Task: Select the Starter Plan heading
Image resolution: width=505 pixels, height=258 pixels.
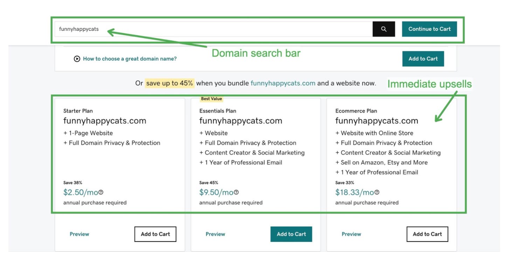Action: click(78, 111)
